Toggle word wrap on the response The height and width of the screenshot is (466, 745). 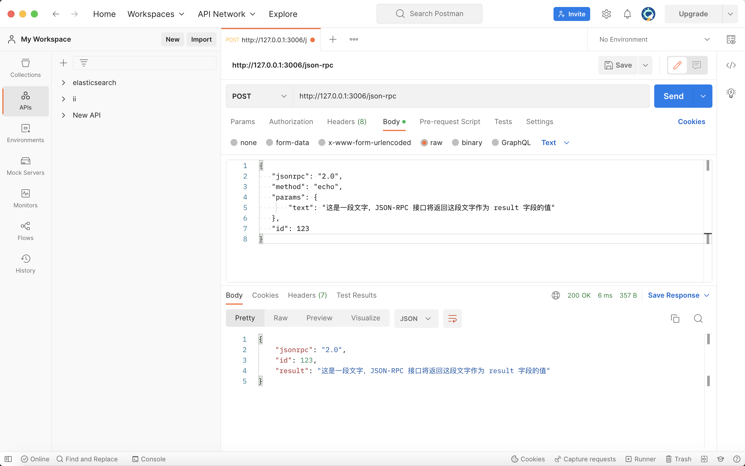(x=452, y=318)
